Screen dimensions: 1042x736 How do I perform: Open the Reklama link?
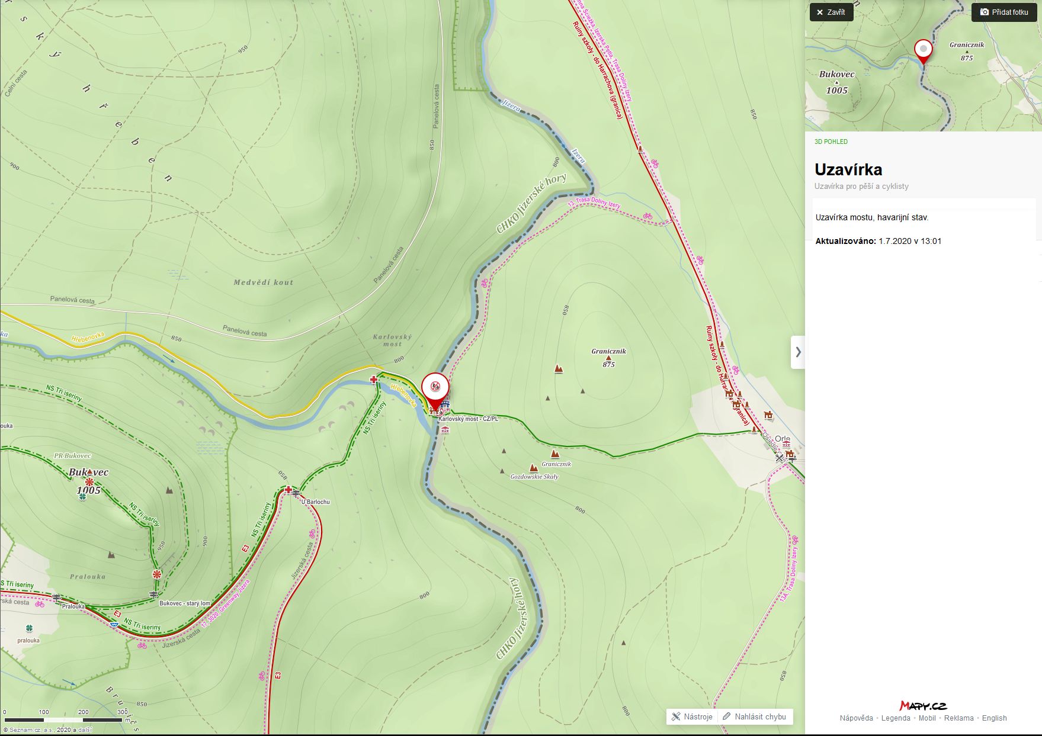(958, 718)
